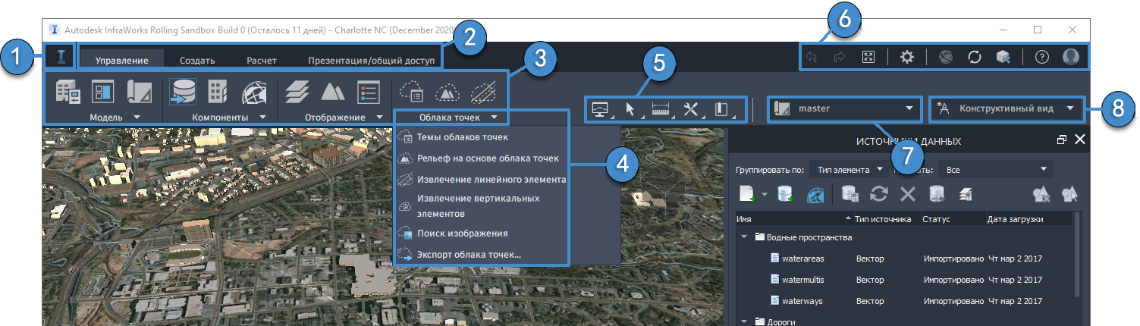Click the blue web globe icon in the data sources panel
The width and height of the screenshot is (1140, 326).
point(815,194)
